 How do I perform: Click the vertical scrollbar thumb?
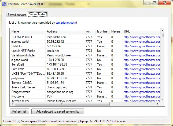click(x=162, y=35)
